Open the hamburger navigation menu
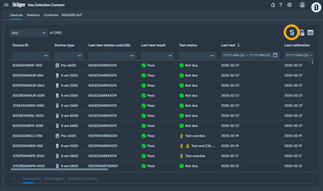Screen dimensions: 323x191 (x=7, y=5)
